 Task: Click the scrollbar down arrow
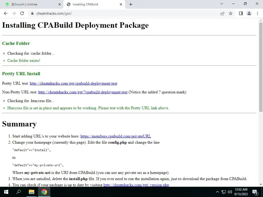pyautogui.click(x=261, y=184)
